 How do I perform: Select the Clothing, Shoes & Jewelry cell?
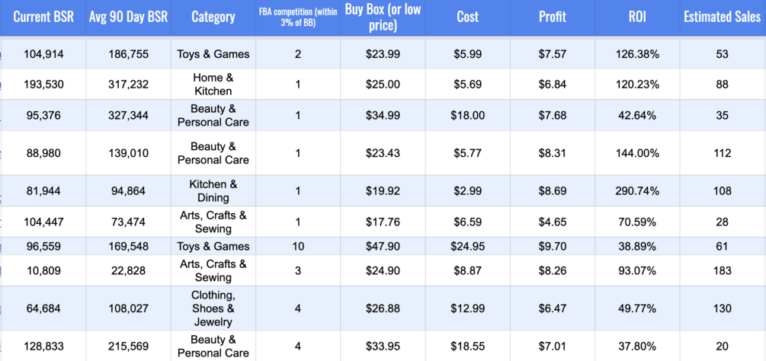pyautogui.click(x=213, y=308)
